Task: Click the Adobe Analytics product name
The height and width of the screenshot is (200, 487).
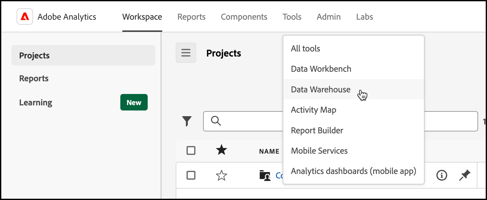Action: point(67,17)
